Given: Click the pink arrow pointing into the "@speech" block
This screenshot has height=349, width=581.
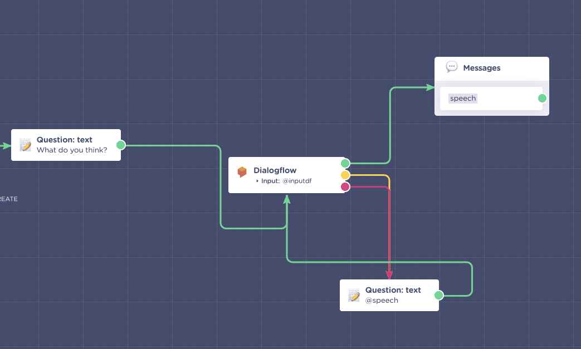Looking at the screenshot, I should pyautogui.click(x=388, y=274).
